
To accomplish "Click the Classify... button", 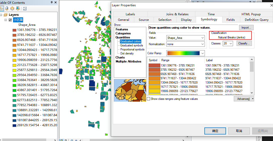I will coord(244,43).
